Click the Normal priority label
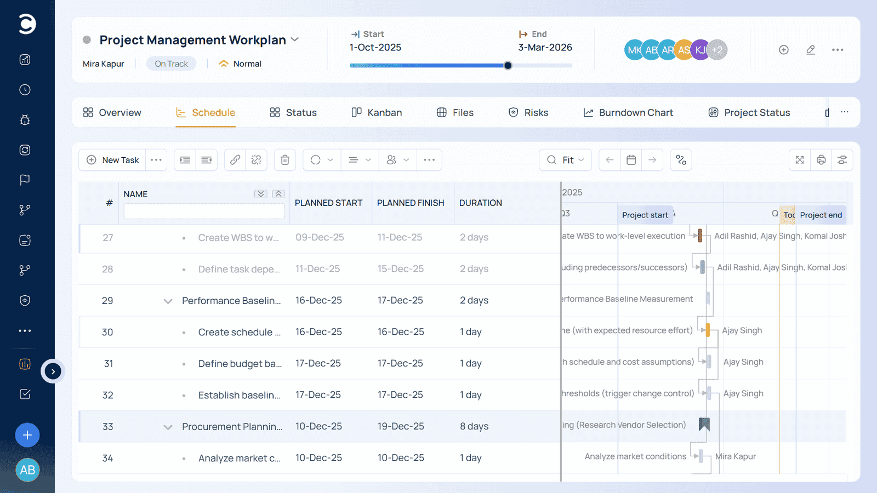The height and width of the screenshot is (493, 877). 240,64
